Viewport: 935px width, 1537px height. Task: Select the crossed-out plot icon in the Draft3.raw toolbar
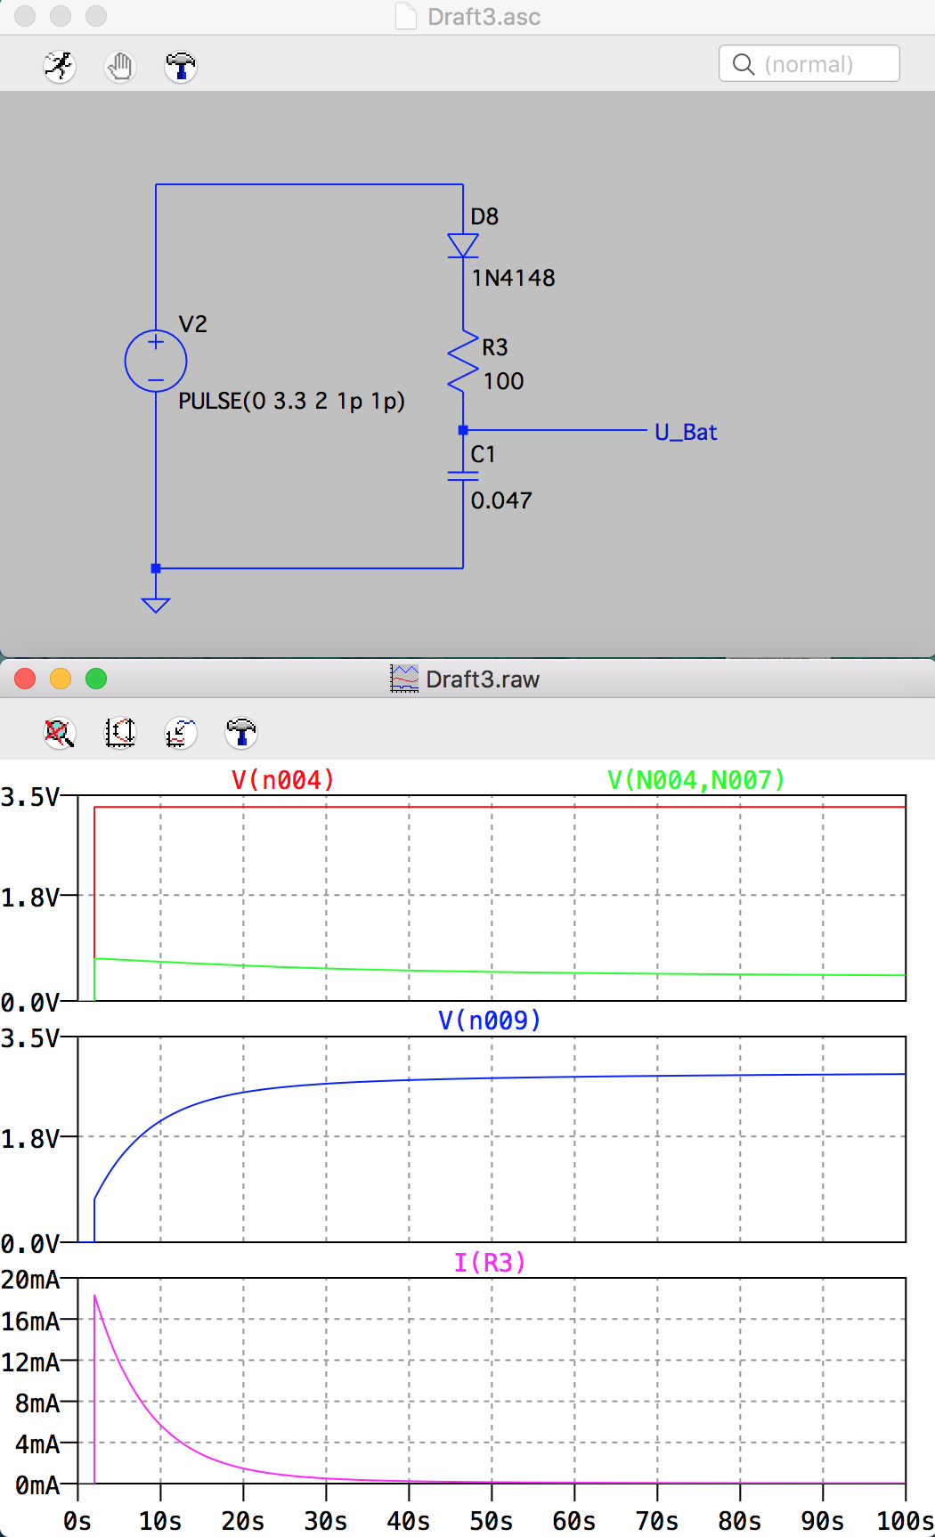click(60, 733)
